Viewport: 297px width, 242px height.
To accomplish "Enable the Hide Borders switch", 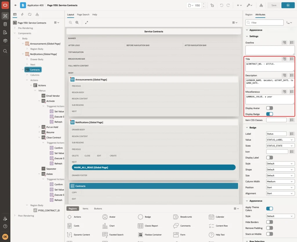I will point(269,222).
